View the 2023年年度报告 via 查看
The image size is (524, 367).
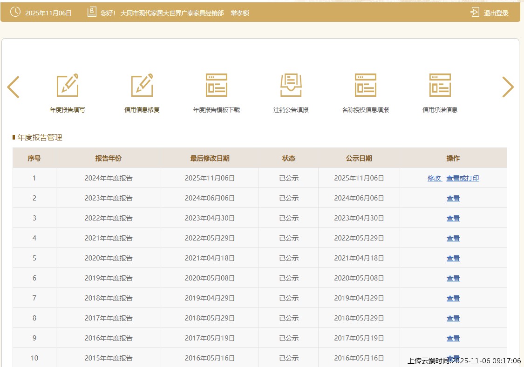pos(453,198)
